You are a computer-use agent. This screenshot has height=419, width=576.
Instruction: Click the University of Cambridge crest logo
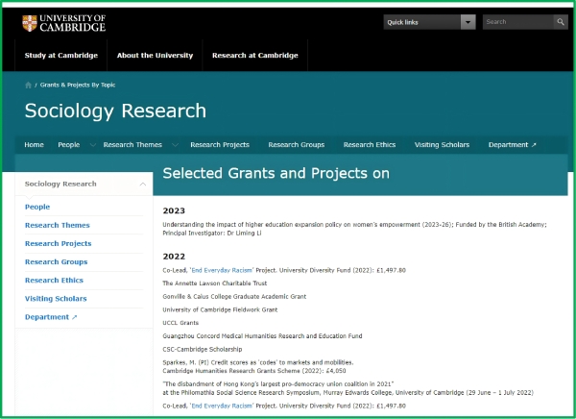pyautogui.click(x=30, y=23)
